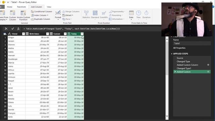Expand the Rounding dropdown
Image resolution: width=215 pixels, height=121 pixels.
pyautogui.click(x=122, y=15)
